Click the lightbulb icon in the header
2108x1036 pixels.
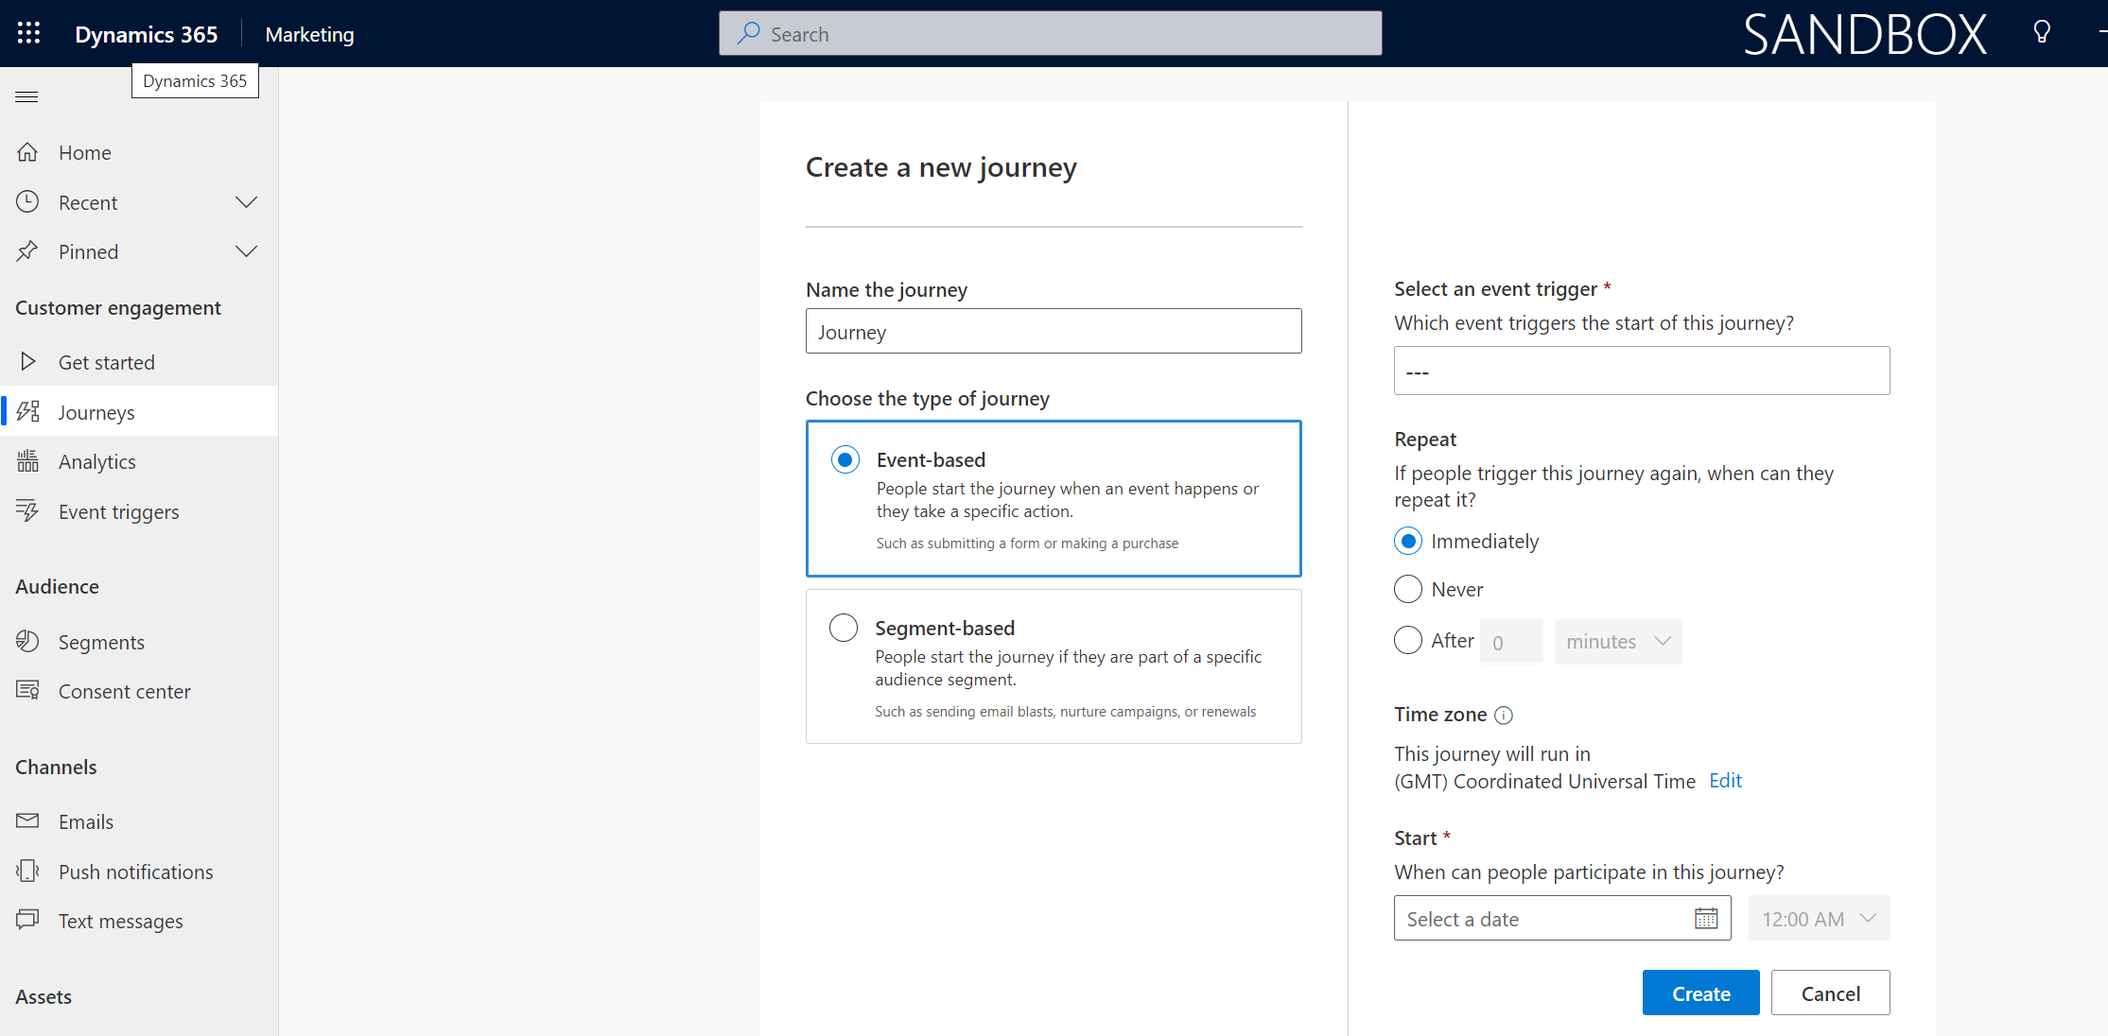tap(2042, 33)
